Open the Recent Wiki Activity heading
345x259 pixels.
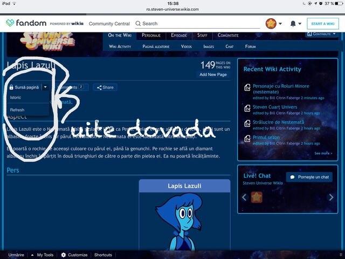[x=272, y=69]
